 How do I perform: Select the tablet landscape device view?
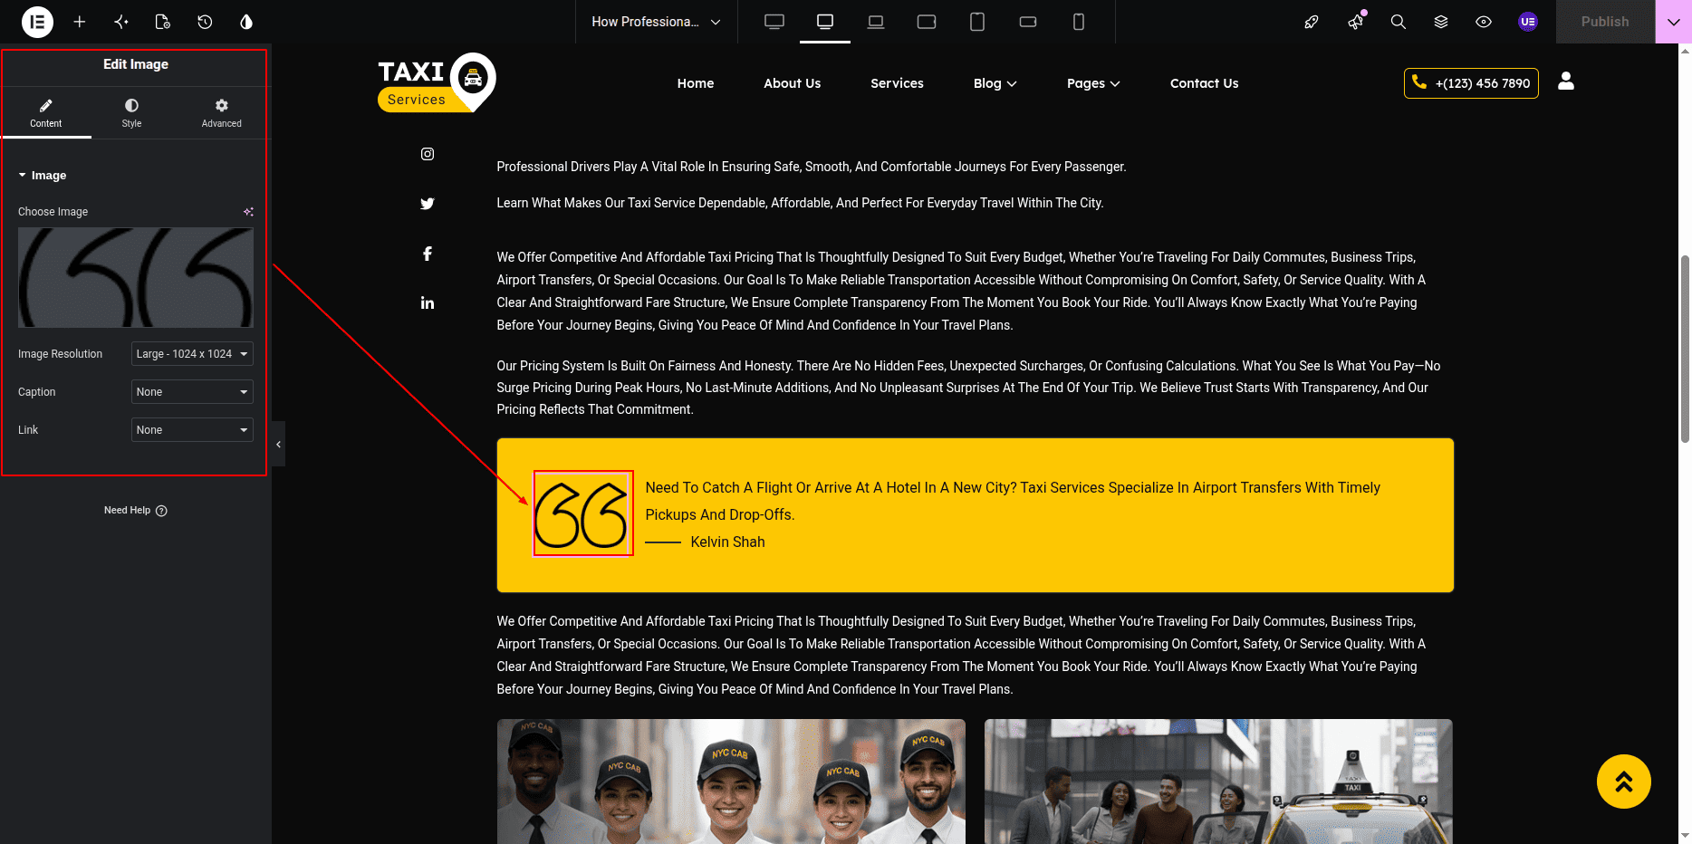point(927,22)
